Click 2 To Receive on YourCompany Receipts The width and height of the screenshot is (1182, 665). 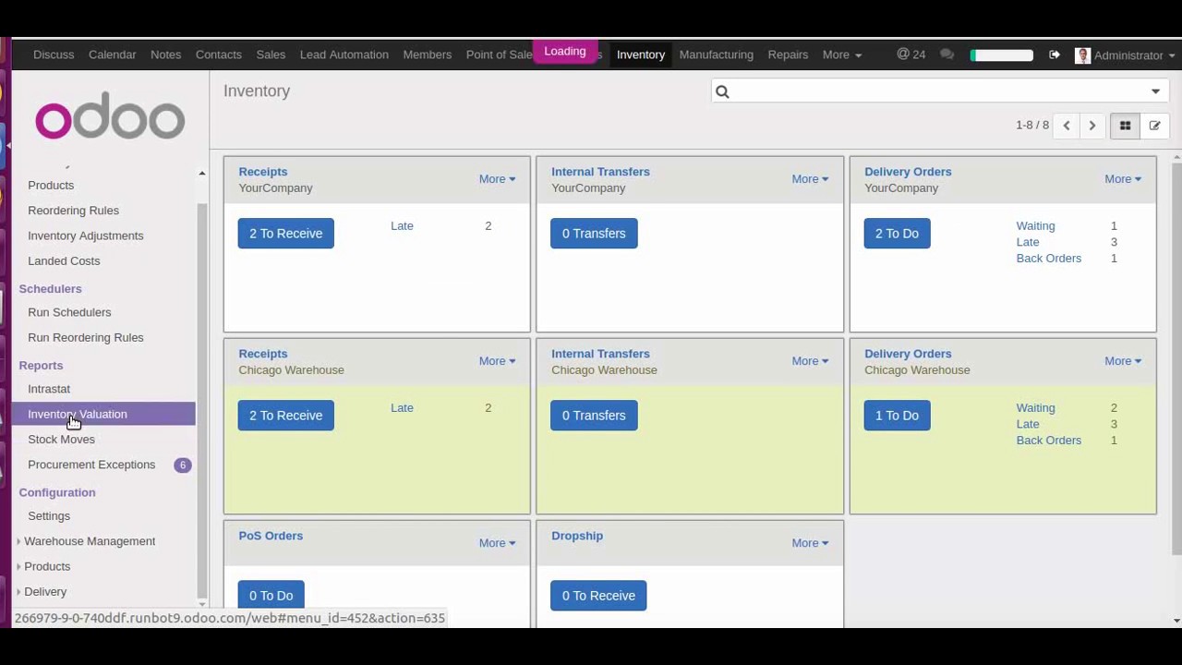[x=285, y=234]
